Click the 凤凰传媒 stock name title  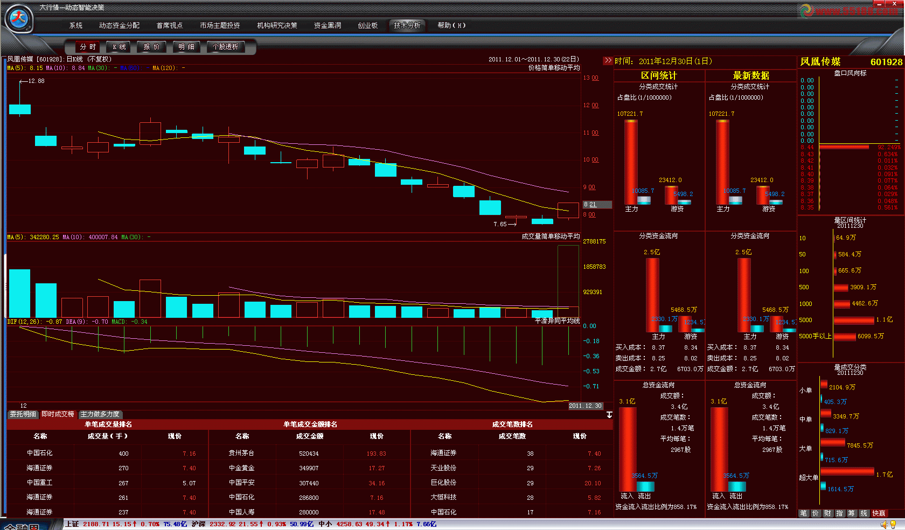pos(820,62)
